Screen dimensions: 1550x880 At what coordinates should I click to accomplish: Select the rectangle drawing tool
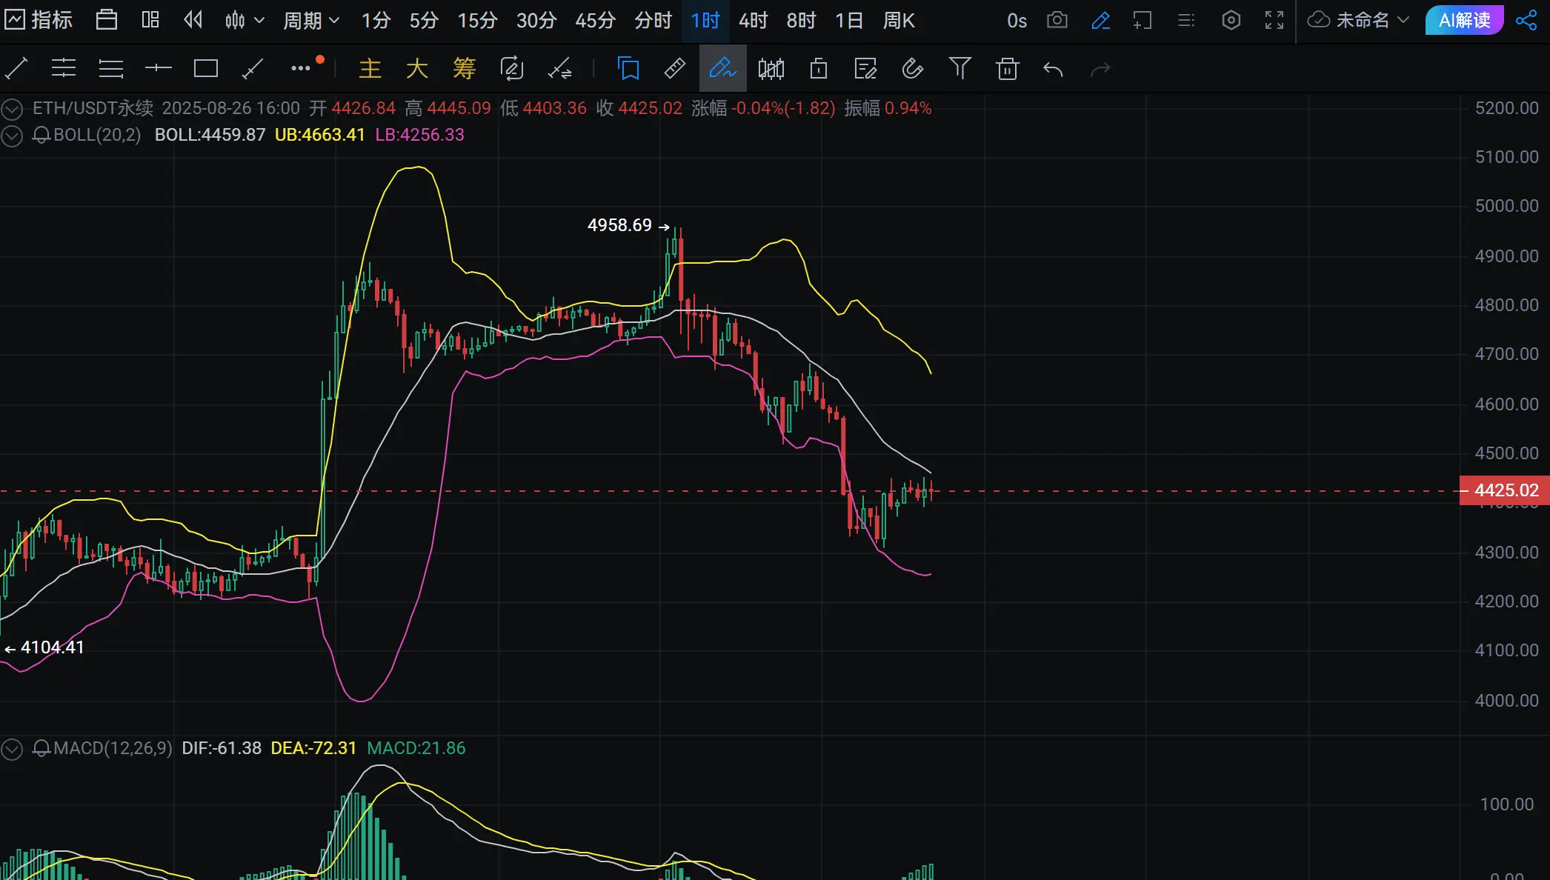pyautogui.click(x=206, y=69)
